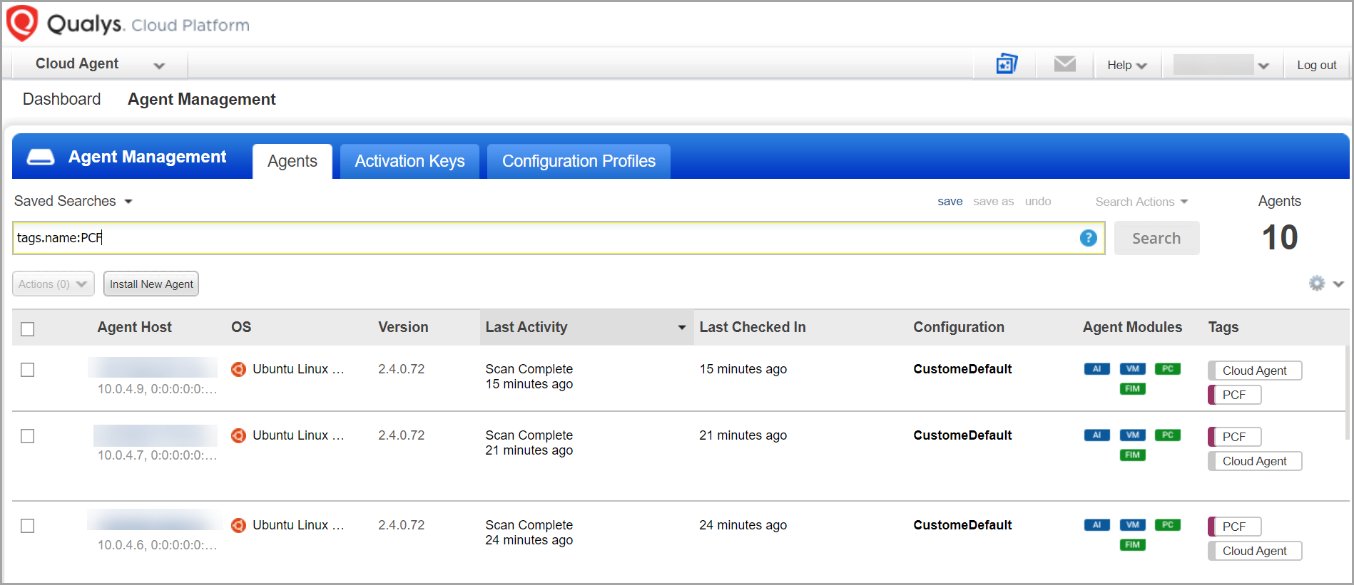
Task: Select checkbox for agent 10.0.4.9
Action: [x=28, y=370]
